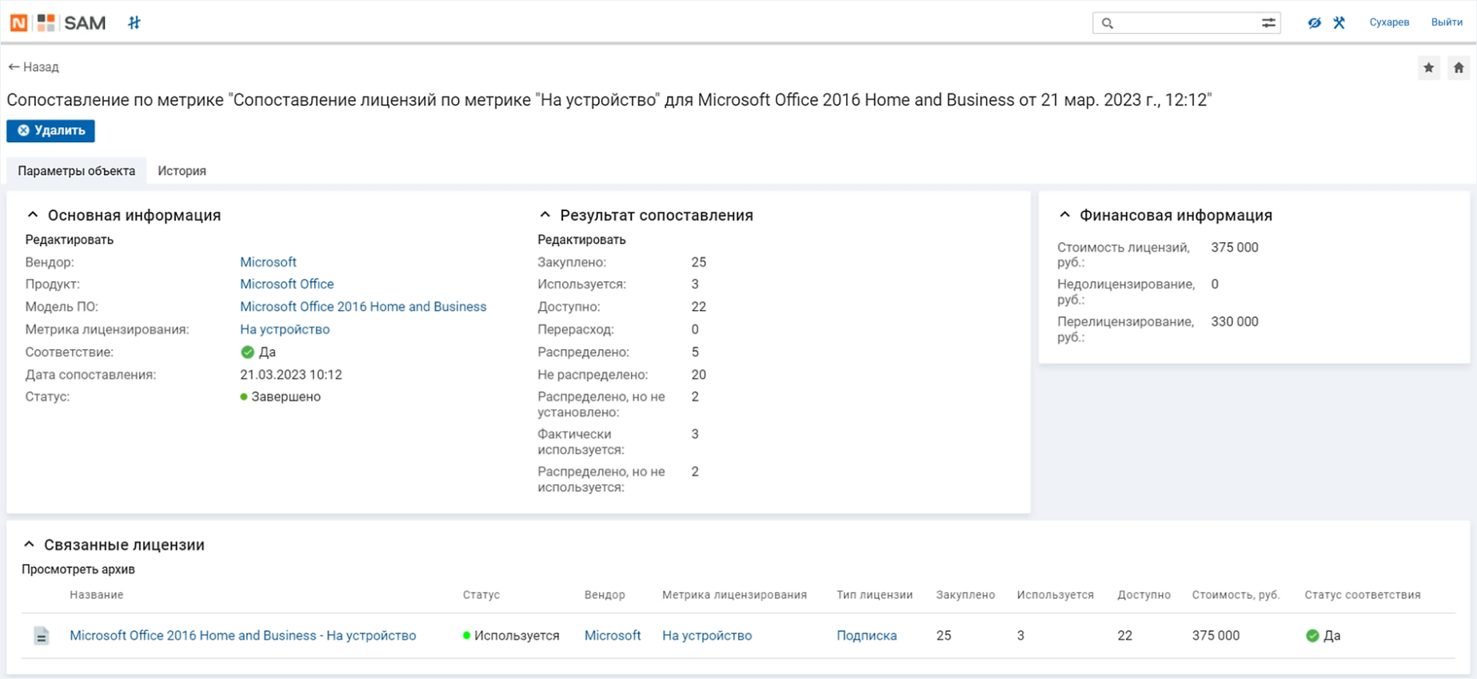Sort table by Статус column header
Screen dimensions: 1477x679
pos(481,595)
